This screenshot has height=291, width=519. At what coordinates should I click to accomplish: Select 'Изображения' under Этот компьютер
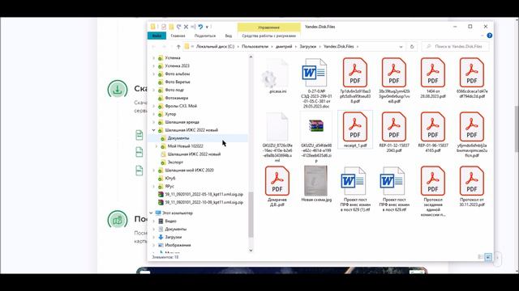[x=178, y=245]
